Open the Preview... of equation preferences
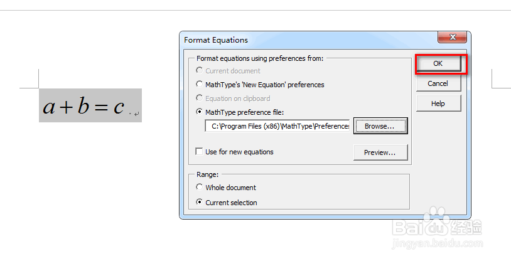The height and width of the screenshot is (261, 511). click(x=380, y=152)
